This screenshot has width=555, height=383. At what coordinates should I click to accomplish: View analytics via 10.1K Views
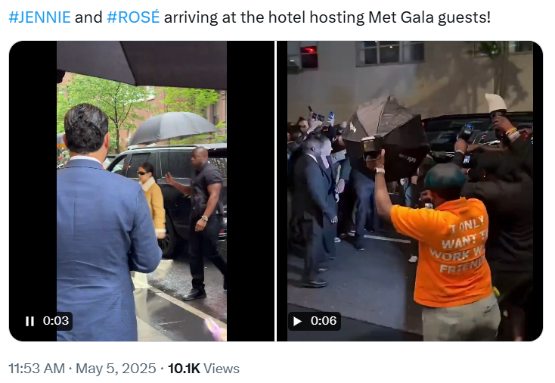point(203,369)
